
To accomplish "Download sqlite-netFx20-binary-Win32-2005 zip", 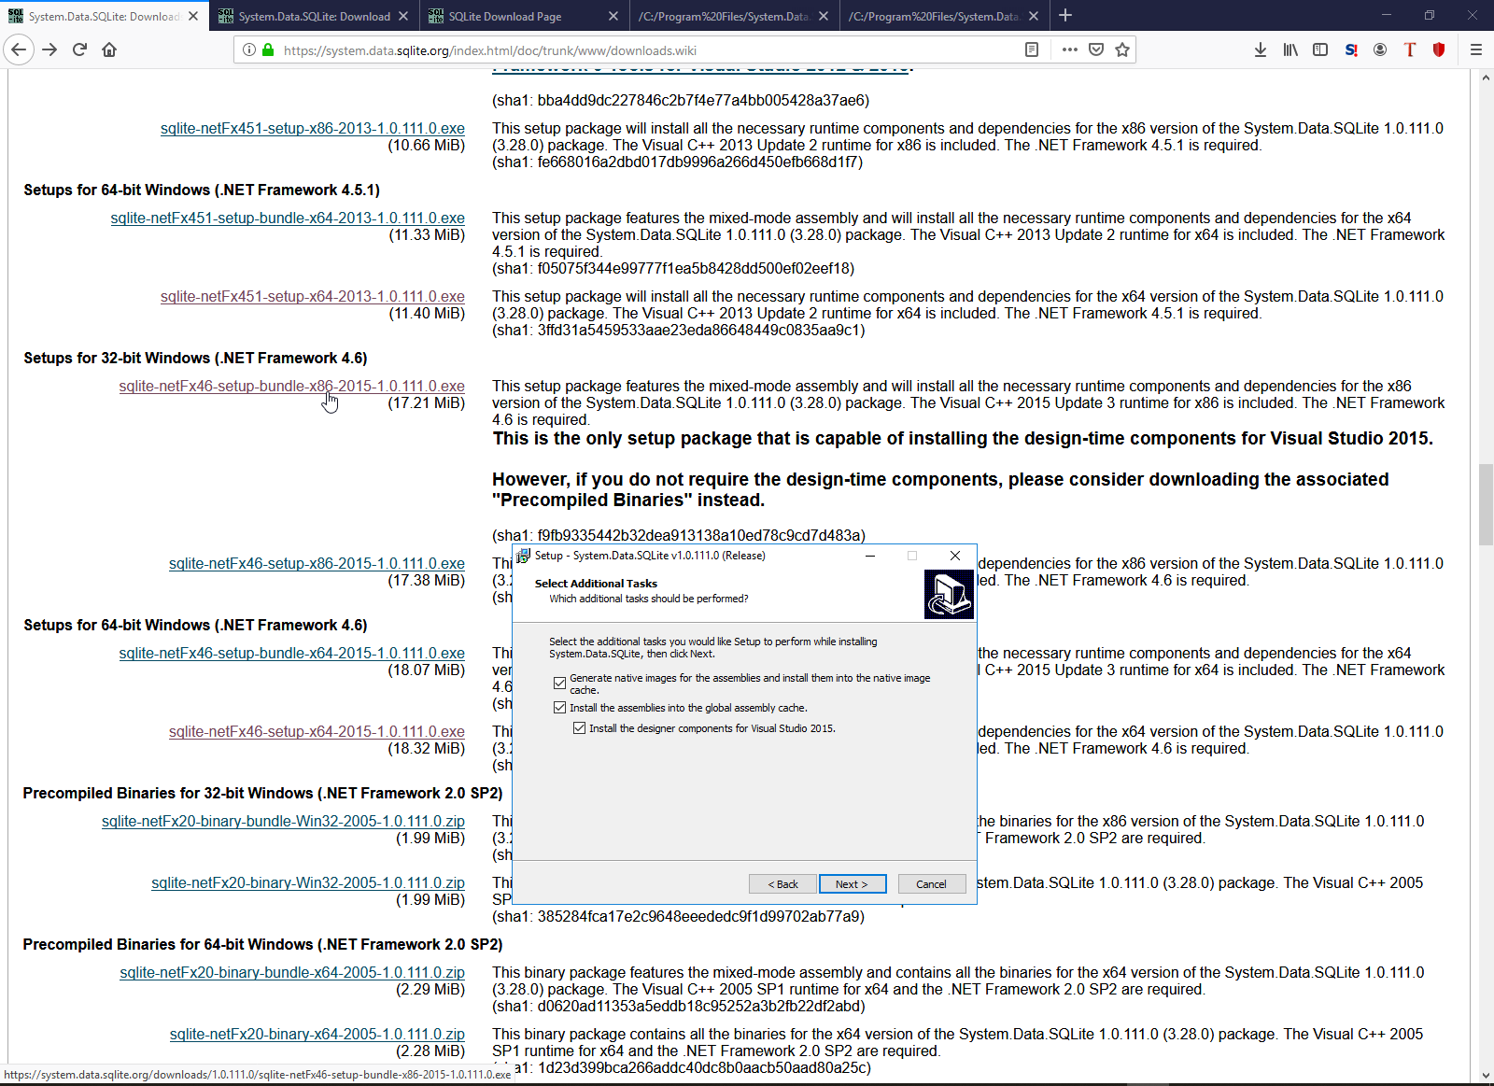I will click(308, 883).
